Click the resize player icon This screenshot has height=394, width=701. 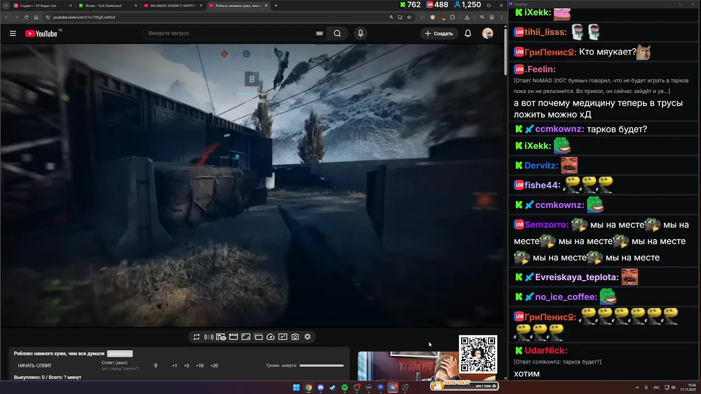pos(246,337)
